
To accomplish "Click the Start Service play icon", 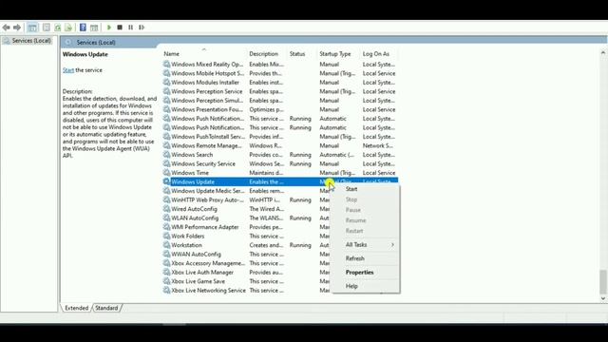I will tap(109, 28).
